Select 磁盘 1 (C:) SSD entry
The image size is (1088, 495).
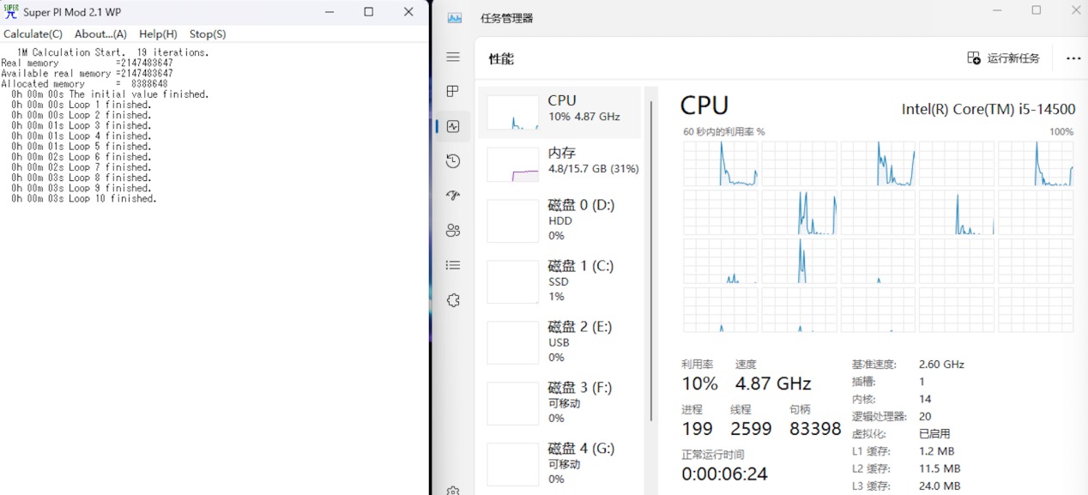[559, 281]
